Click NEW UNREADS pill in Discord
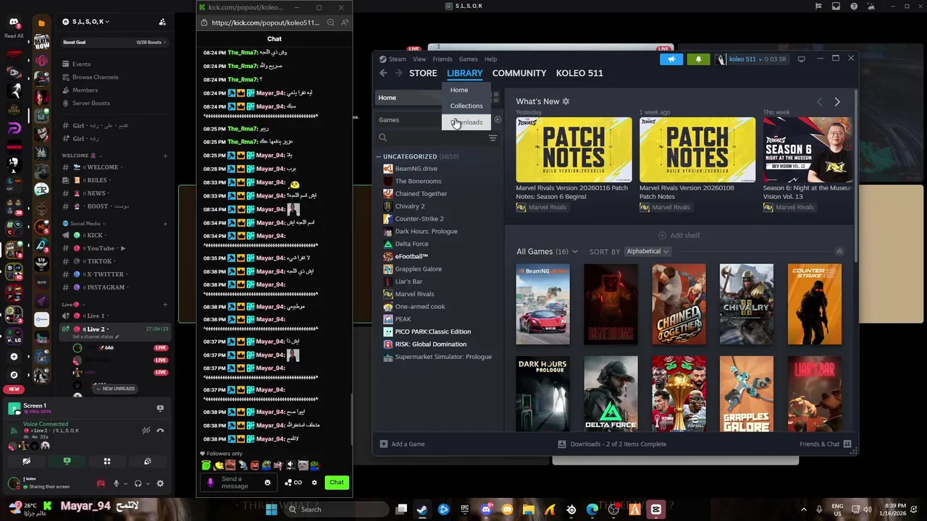 114,389
